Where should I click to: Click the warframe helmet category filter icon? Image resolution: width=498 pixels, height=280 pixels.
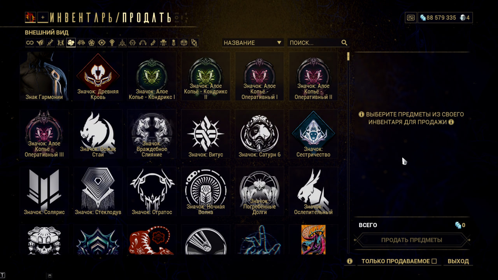(x=40, y=43)
